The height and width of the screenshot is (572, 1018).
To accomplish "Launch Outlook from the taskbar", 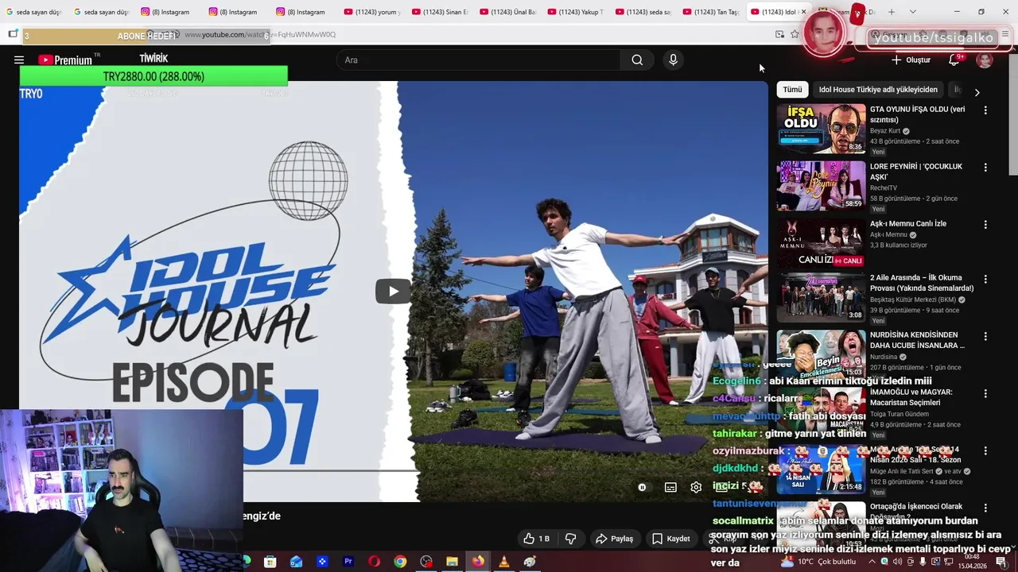I will click(x=296, y=562).
